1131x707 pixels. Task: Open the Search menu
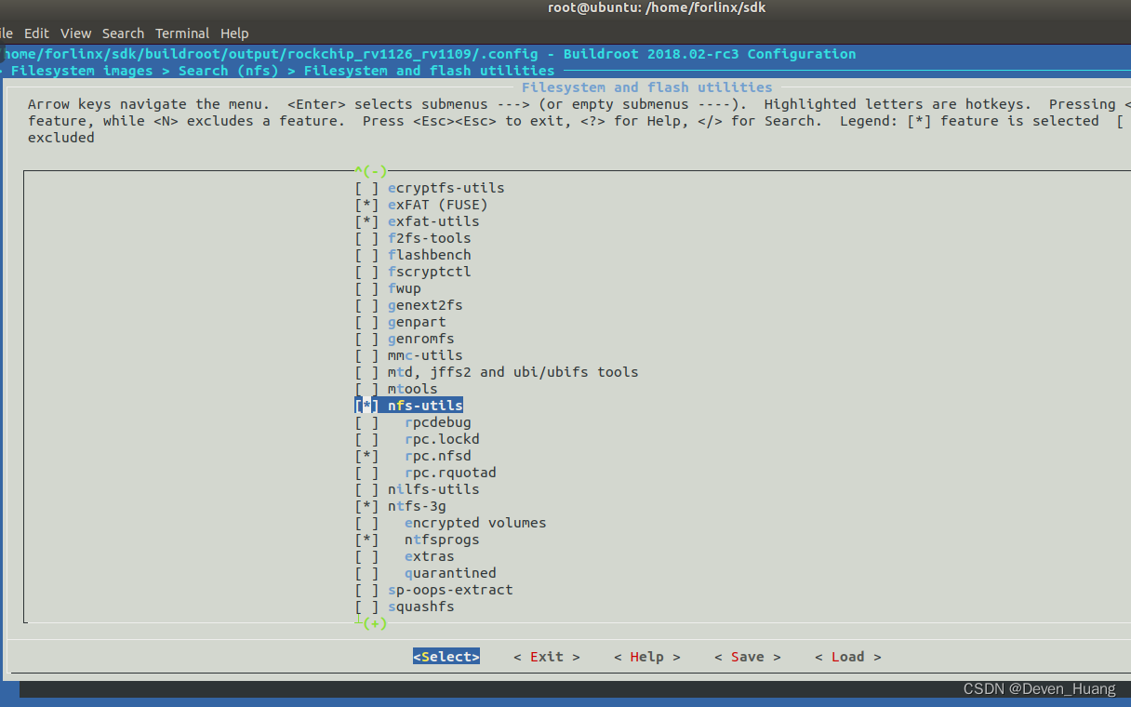(x=124, y=33)
